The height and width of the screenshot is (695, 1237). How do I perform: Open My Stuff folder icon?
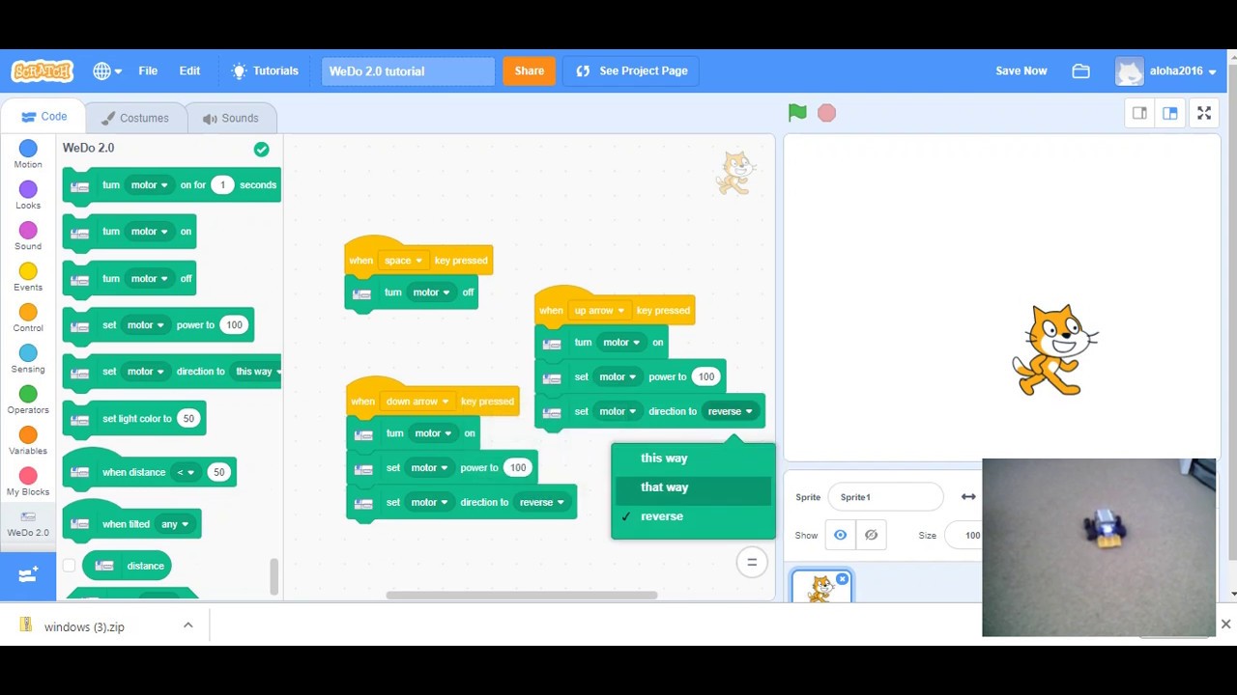pos(1080,70)
